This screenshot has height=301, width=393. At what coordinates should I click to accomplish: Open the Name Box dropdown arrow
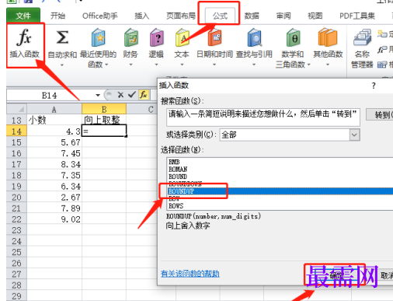[98, 95]
